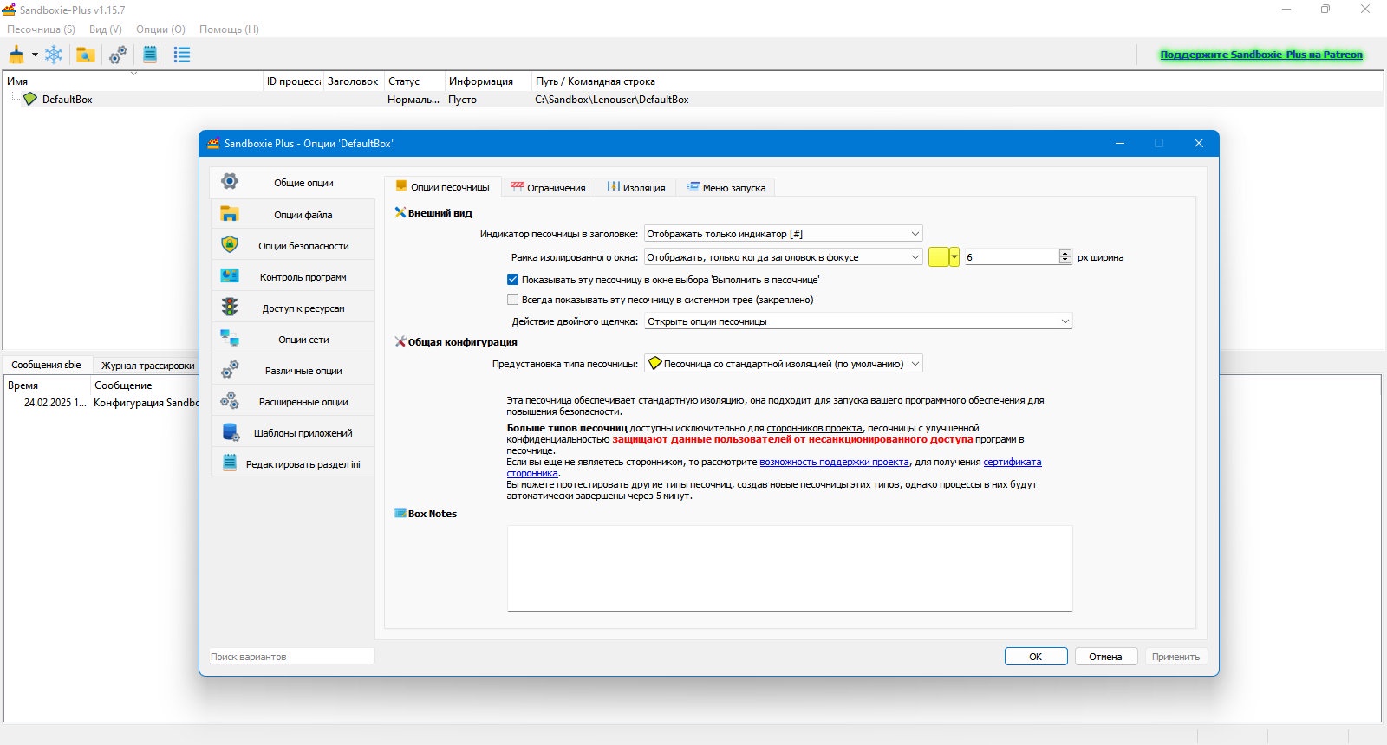Click the Поиск вариантов search field
This screenshot has height=745, width=1387.
pyautogui.click(x=292, y=656)
